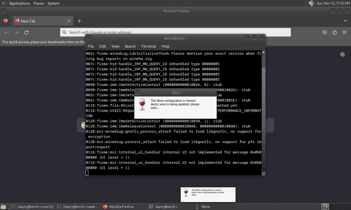
Task: Maximize the terminal window
Action: pyautogui.click(x=254, y=38)
